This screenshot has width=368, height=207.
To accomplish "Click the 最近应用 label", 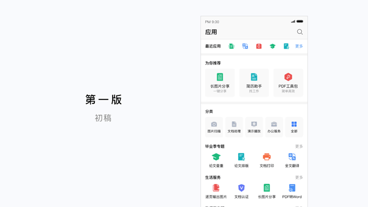I will pos(213,46).
